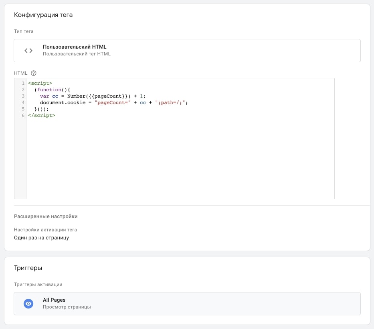Click the Тип тега label
This screenshot has width=374, height=329.
click(24, 31)
